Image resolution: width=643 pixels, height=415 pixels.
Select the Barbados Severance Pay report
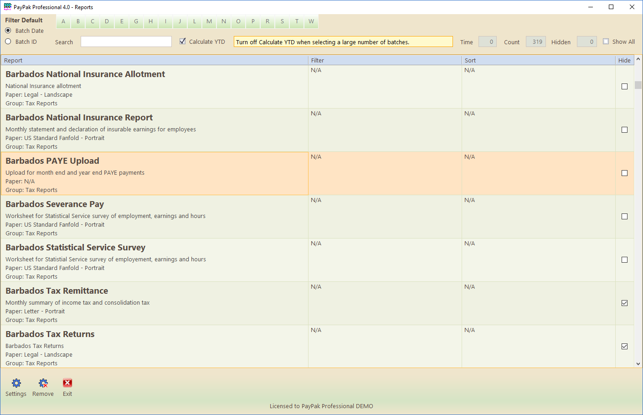55,204
